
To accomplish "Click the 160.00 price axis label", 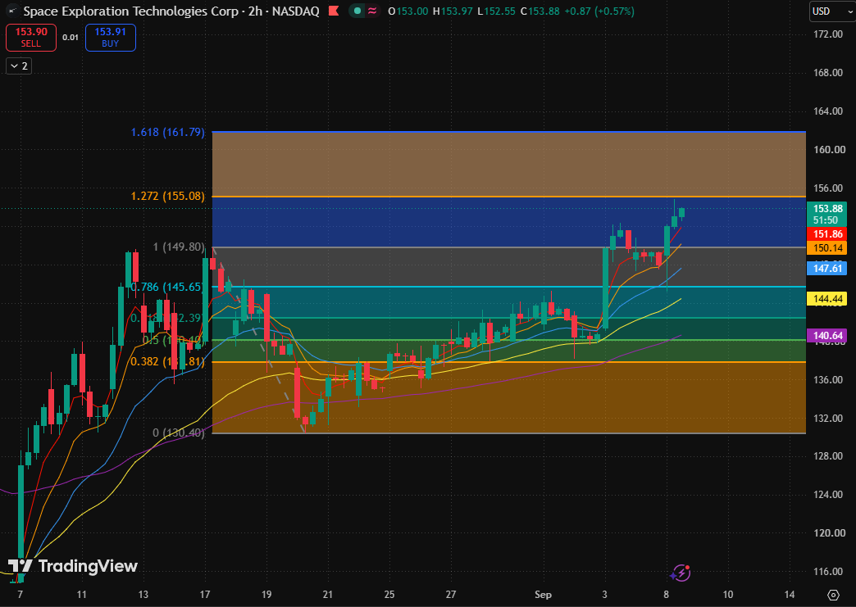I will [828, 149].
